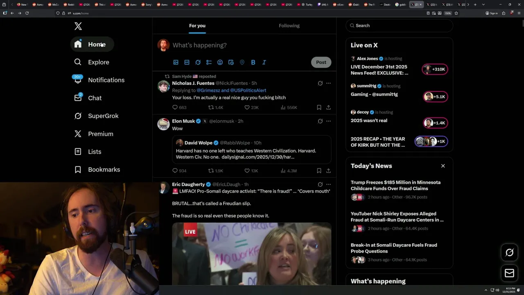Dismiss the Today's News panel
524x295 pixels.
(x=443, y=166)
